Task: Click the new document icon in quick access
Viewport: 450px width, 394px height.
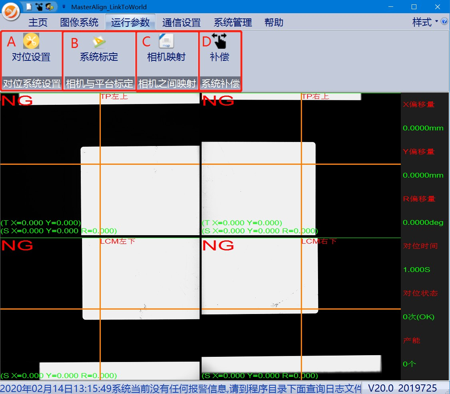Action: click(29, 7)
